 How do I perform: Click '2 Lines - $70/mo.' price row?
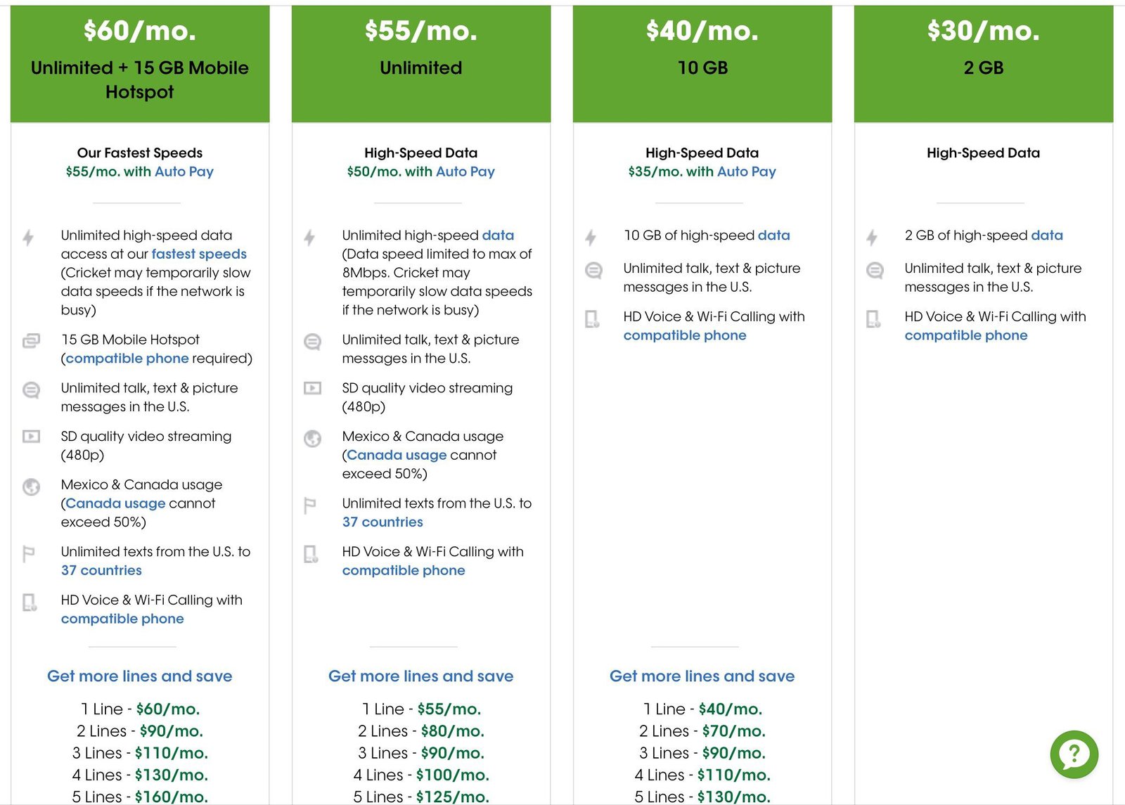click(702, 731)
